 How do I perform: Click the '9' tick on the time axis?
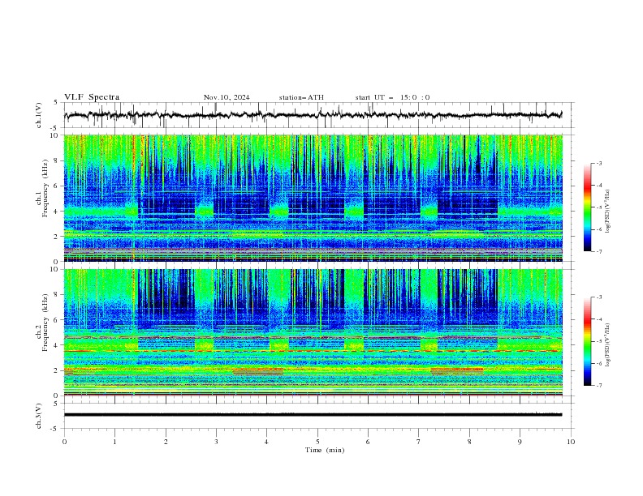tap(520, 442)
